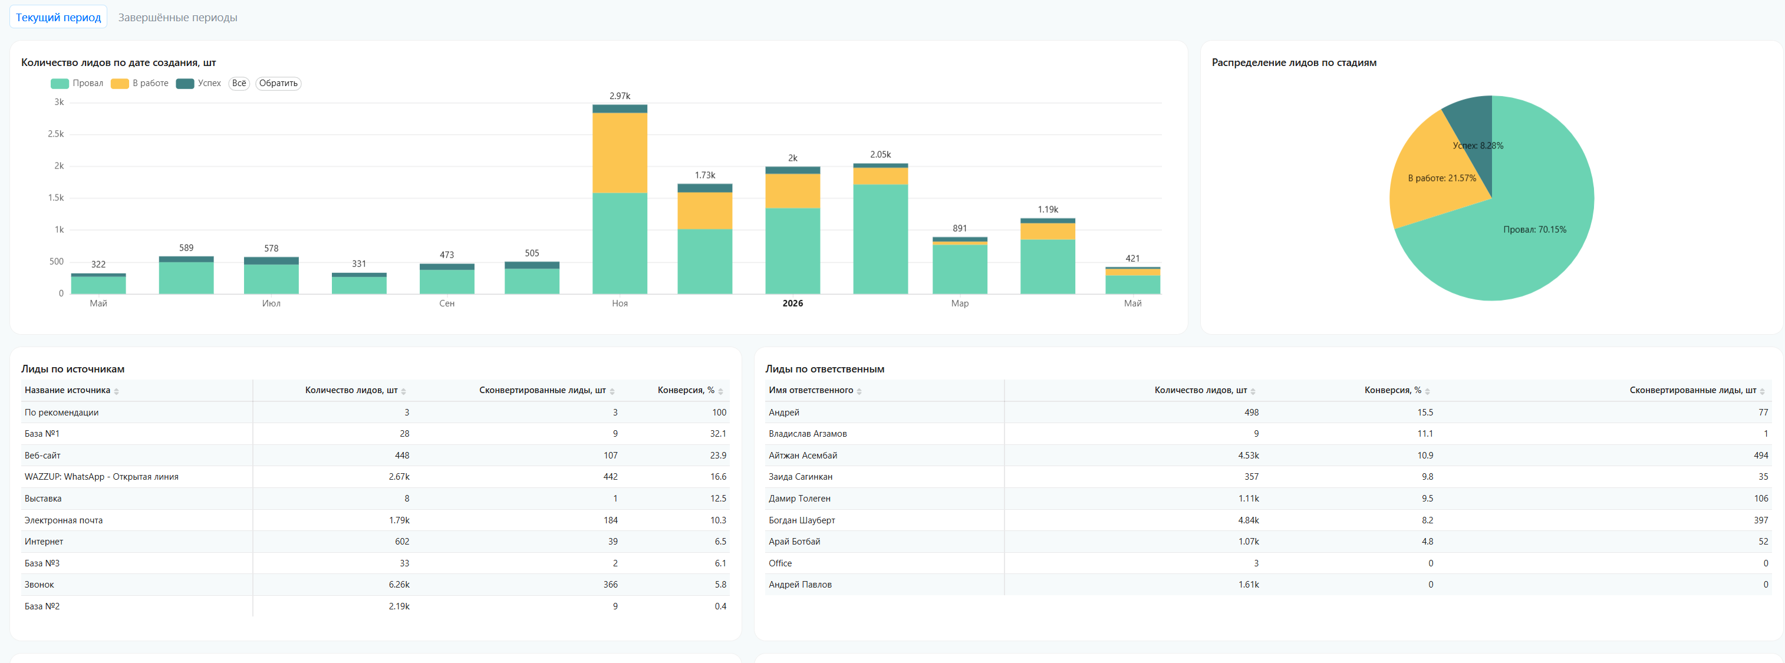
Task: Sort sources by Сконвертированные лиды column
Action: (x=546, y=391)
